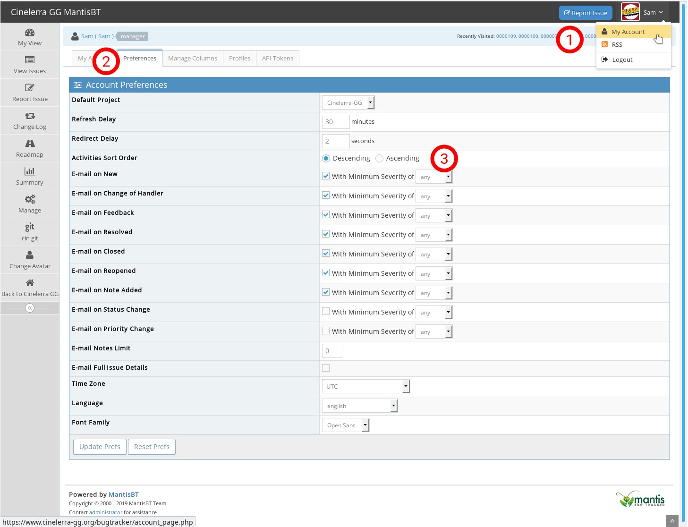Uncheck the E-mail on New checkbox
The height and width of the screenshot is (527, 688).
click(326, 176)
